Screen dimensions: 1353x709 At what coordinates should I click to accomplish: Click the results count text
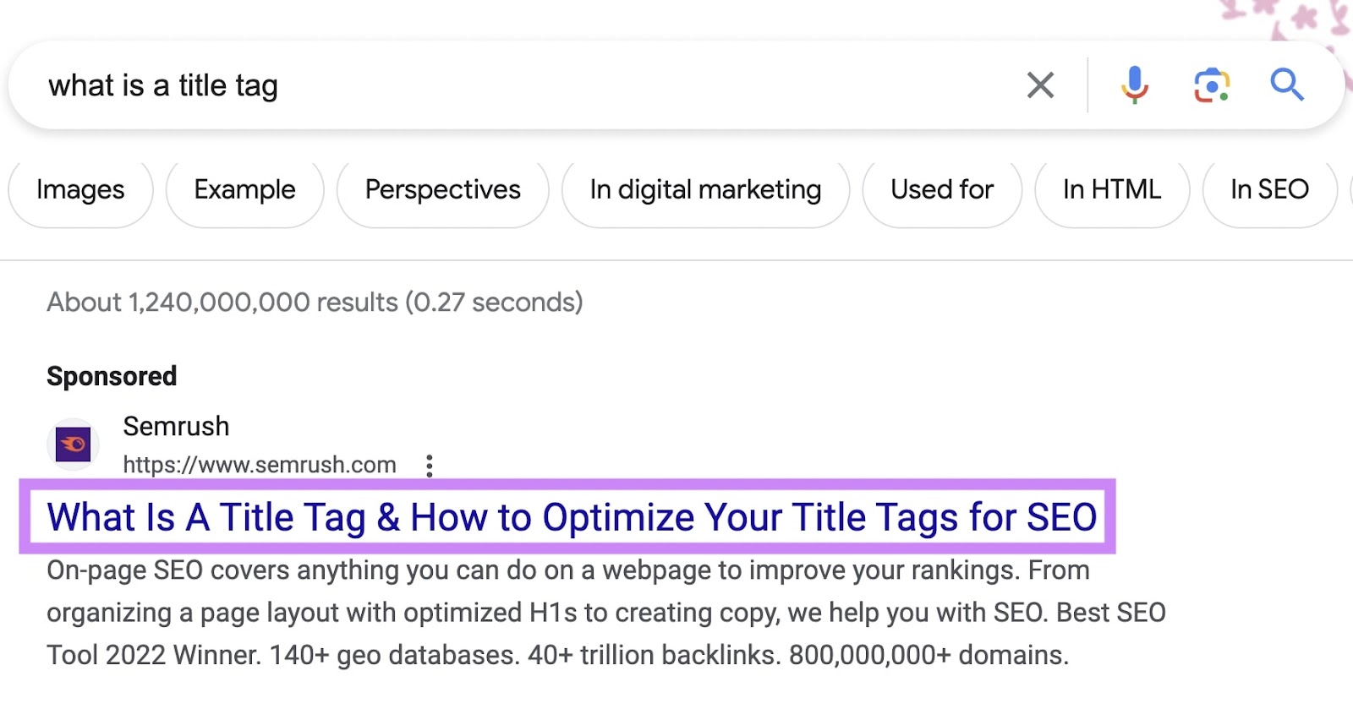(x=315, y=303)
